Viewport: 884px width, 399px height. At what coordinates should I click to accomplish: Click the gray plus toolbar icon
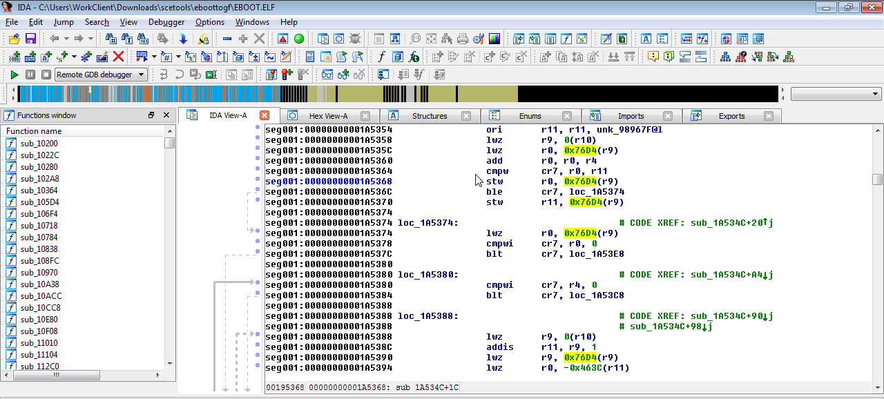tap(243, 39)
